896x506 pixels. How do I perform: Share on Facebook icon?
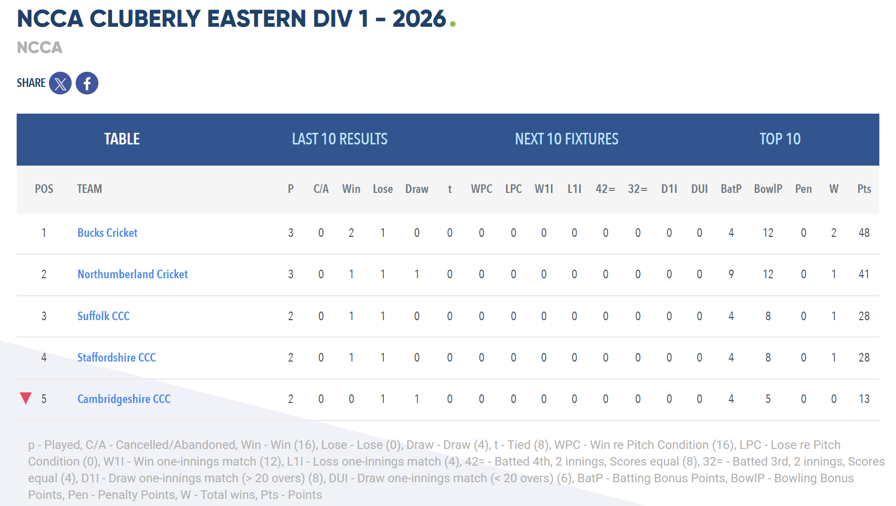pyautogui.click(x=87, y=83)
